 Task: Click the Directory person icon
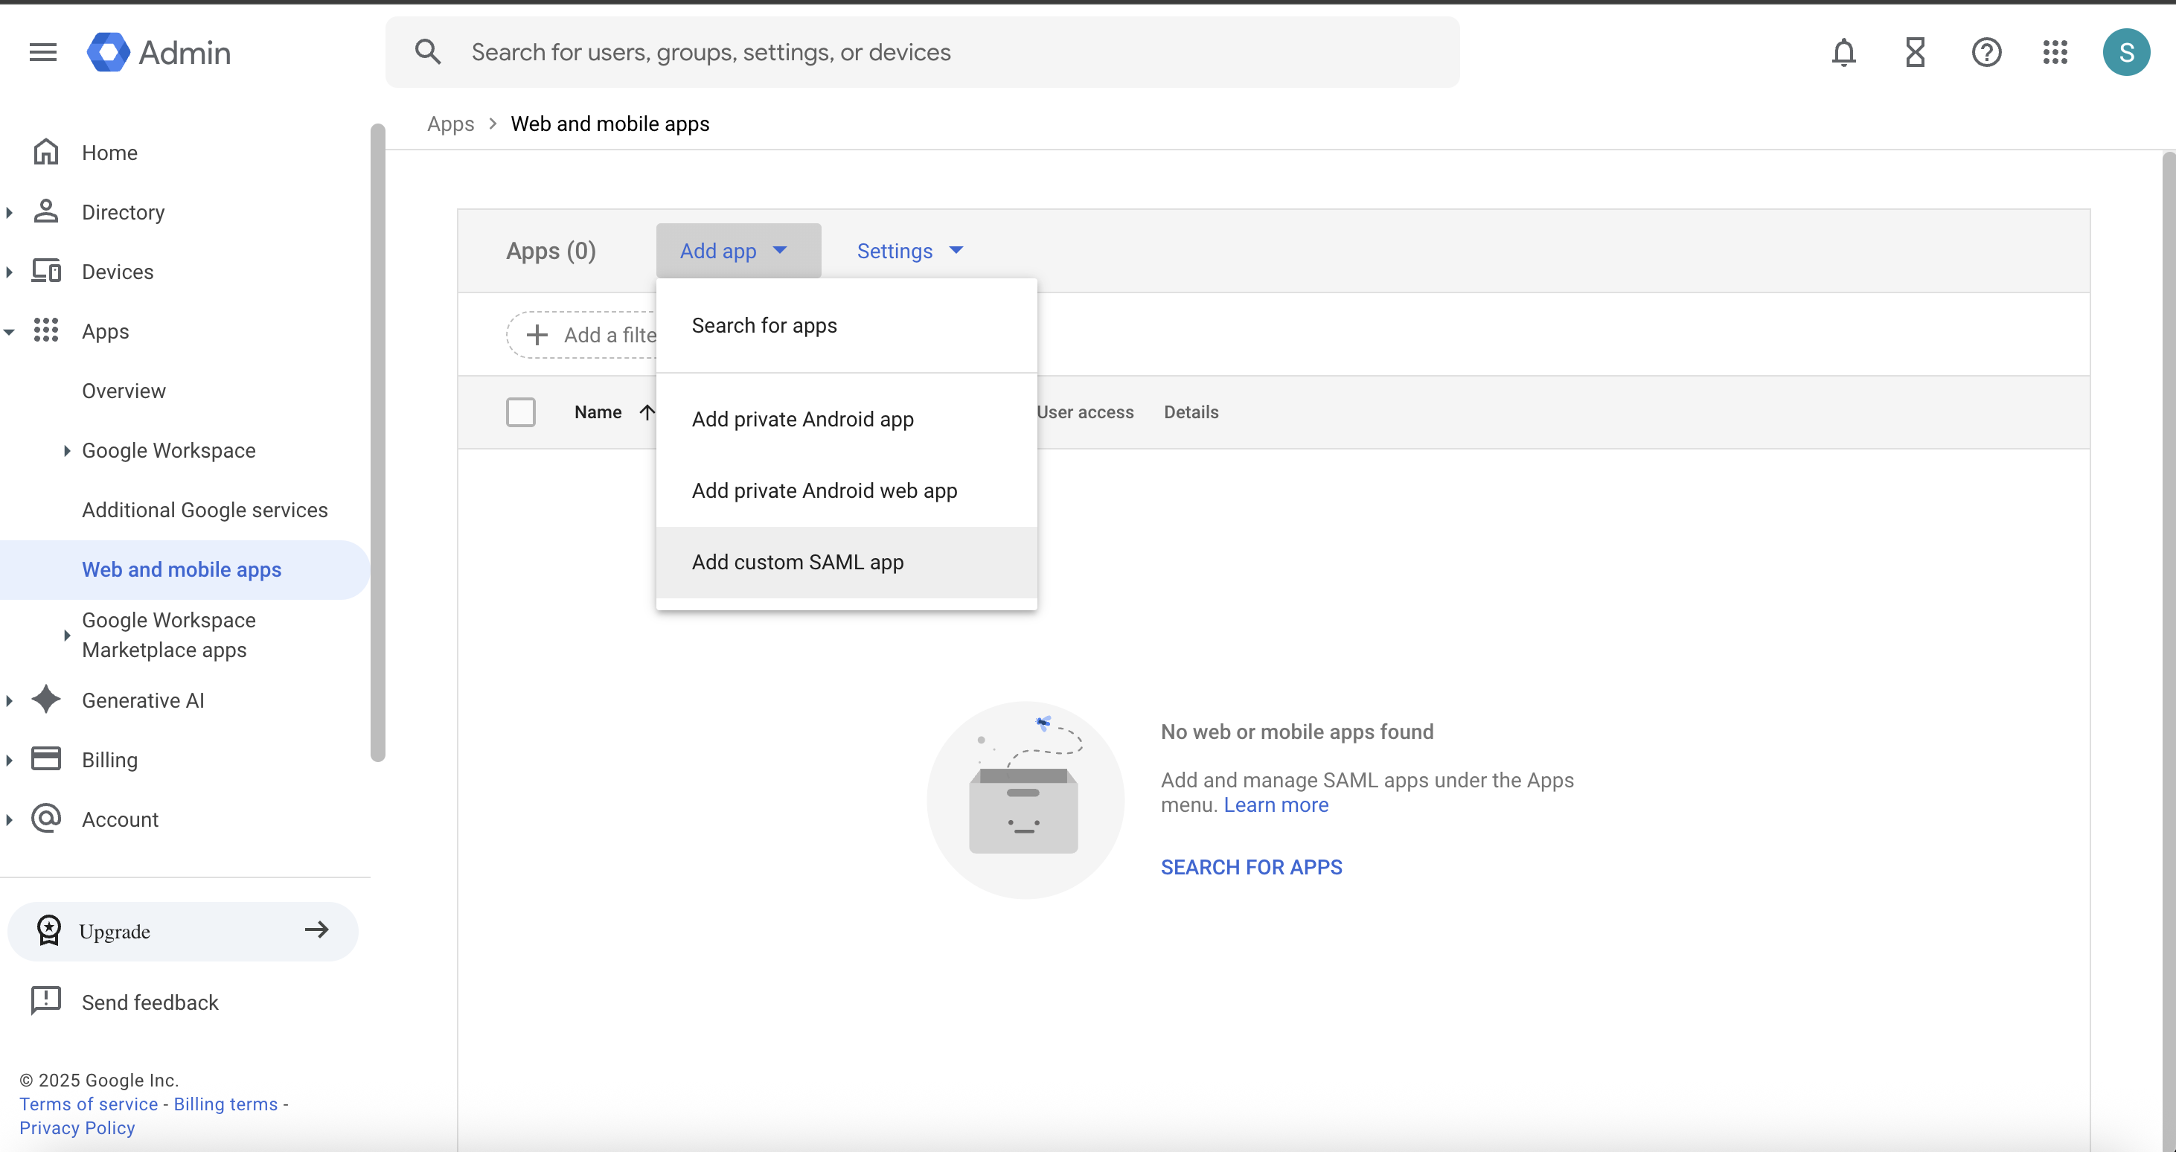pyautogui.click(x=45, y=211)
